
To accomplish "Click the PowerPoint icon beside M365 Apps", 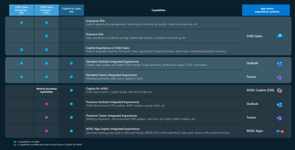I will click(x=282, y=131).
